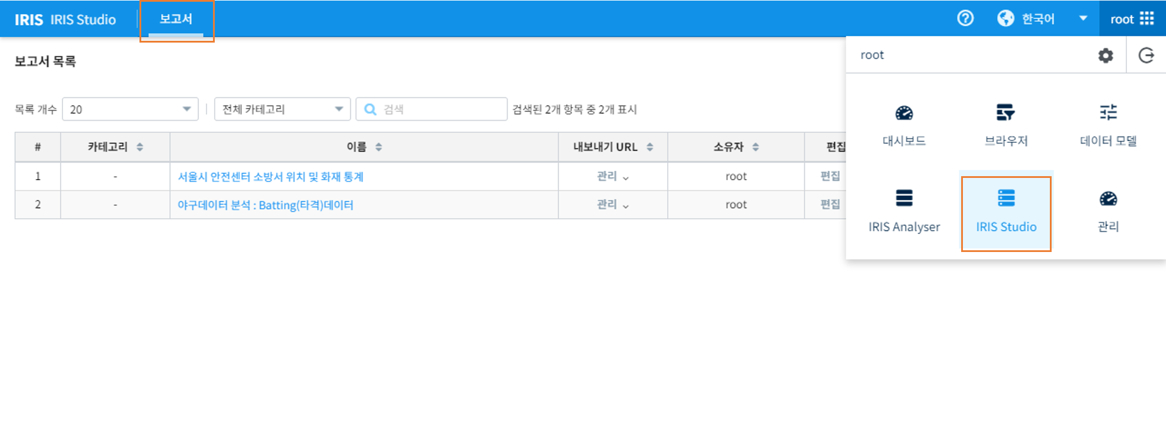Open the 전체 카테고리 dropdown
Viewport: 1166px width, 427px height.
282,109
